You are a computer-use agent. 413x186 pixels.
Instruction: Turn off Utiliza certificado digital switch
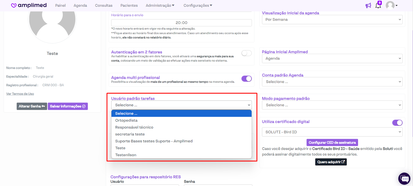[x=397, y=123]
